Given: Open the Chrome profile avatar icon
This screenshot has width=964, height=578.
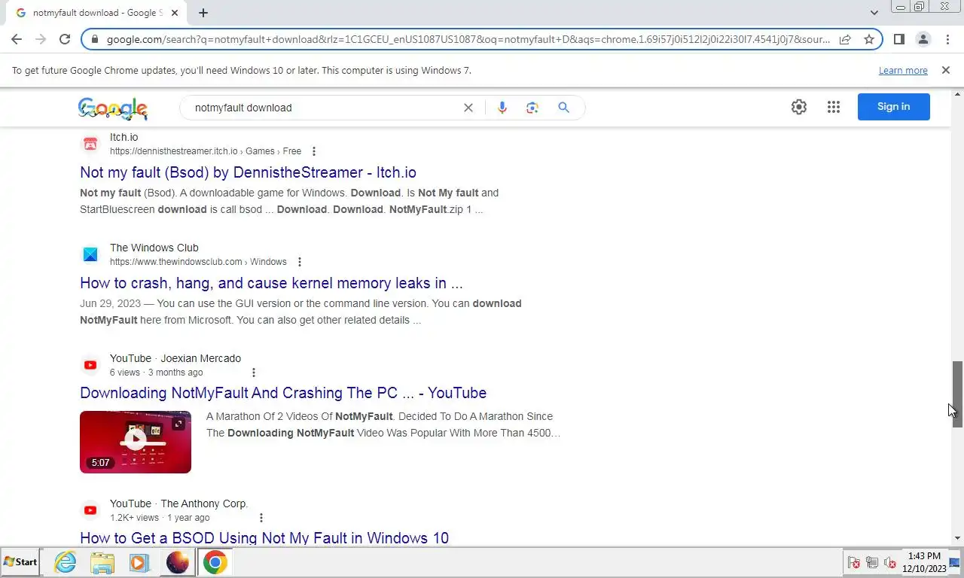Looking at the screenshot, I should (x=923, y=39).
